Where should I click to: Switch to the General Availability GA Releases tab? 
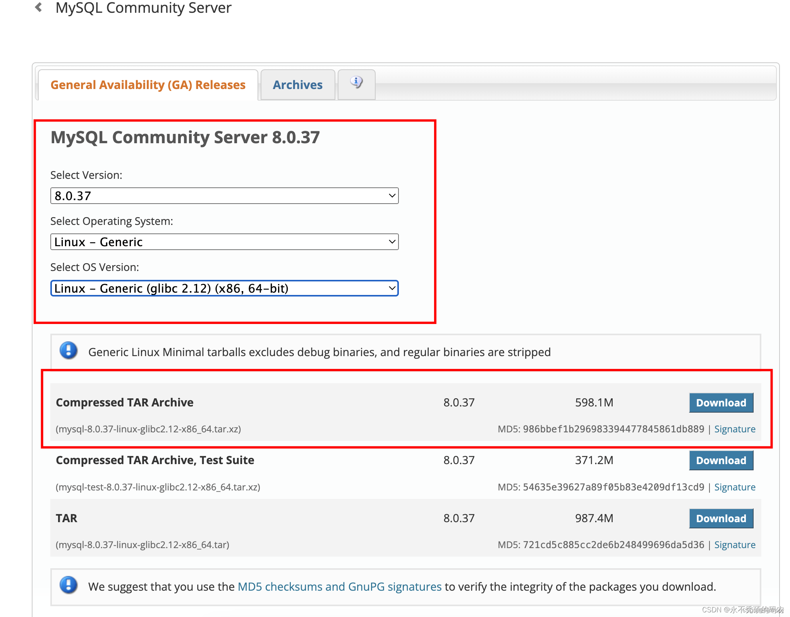148,84
